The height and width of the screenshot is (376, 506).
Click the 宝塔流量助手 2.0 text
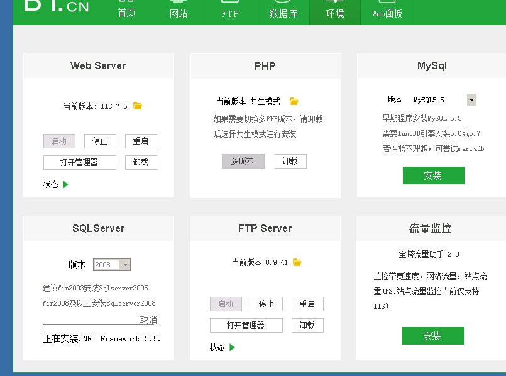[429, 254]
